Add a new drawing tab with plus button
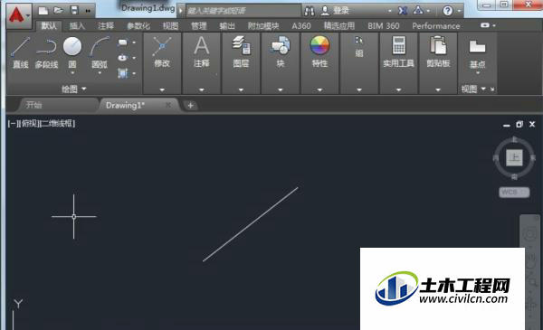This screenshot has width=543, height=330. tap(190, 106)
